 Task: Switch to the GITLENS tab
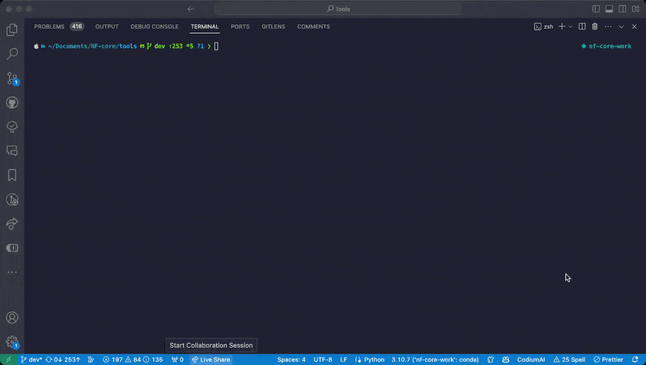pos(273,26)
